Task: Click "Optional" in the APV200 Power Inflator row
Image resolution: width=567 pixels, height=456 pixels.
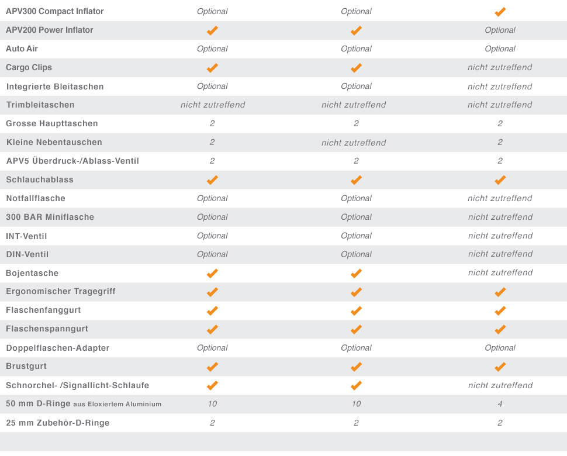Action: pyautogui.click(x=500, y=30)
